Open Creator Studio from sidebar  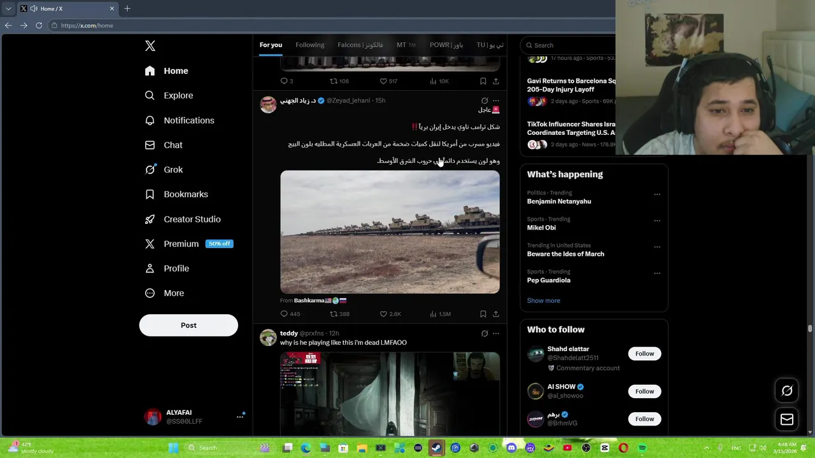click(183, 219)
